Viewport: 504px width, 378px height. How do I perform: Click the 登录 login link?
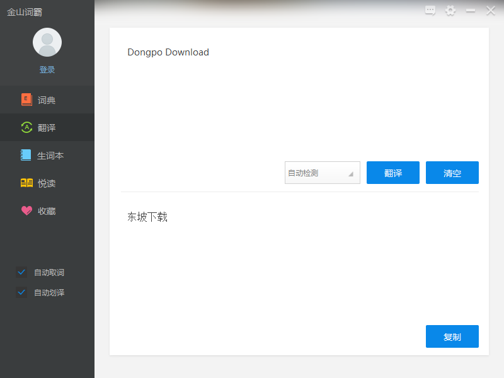47,69
